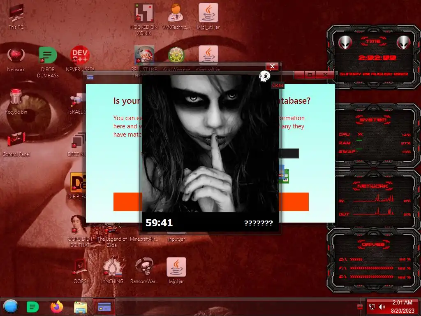421x316 pixels.
Task: Select the Santa face desktop icon
Action: click(x=144, y=55)
